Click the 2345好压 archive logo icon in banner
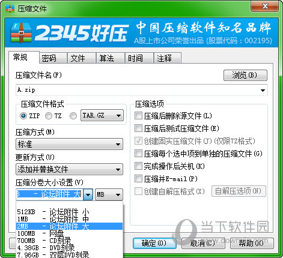The width and height of the screenshot is (283, 258). coord(21,32)
